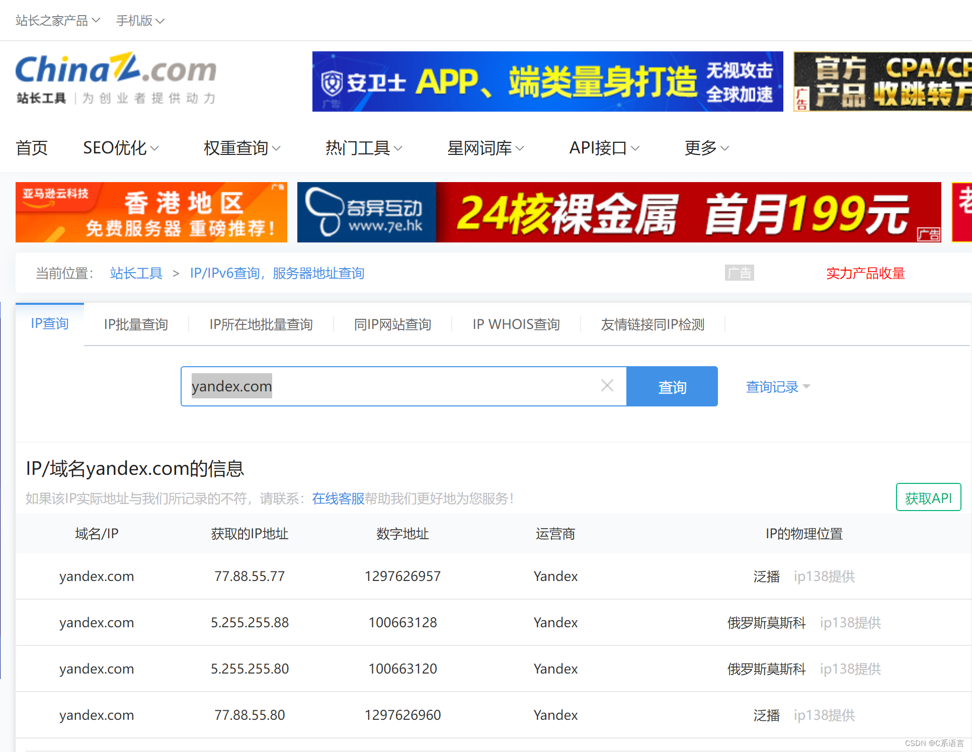This screenshot has width=972, height=752.
Task: Select the IP查询 tab
Action: [50, 323]
